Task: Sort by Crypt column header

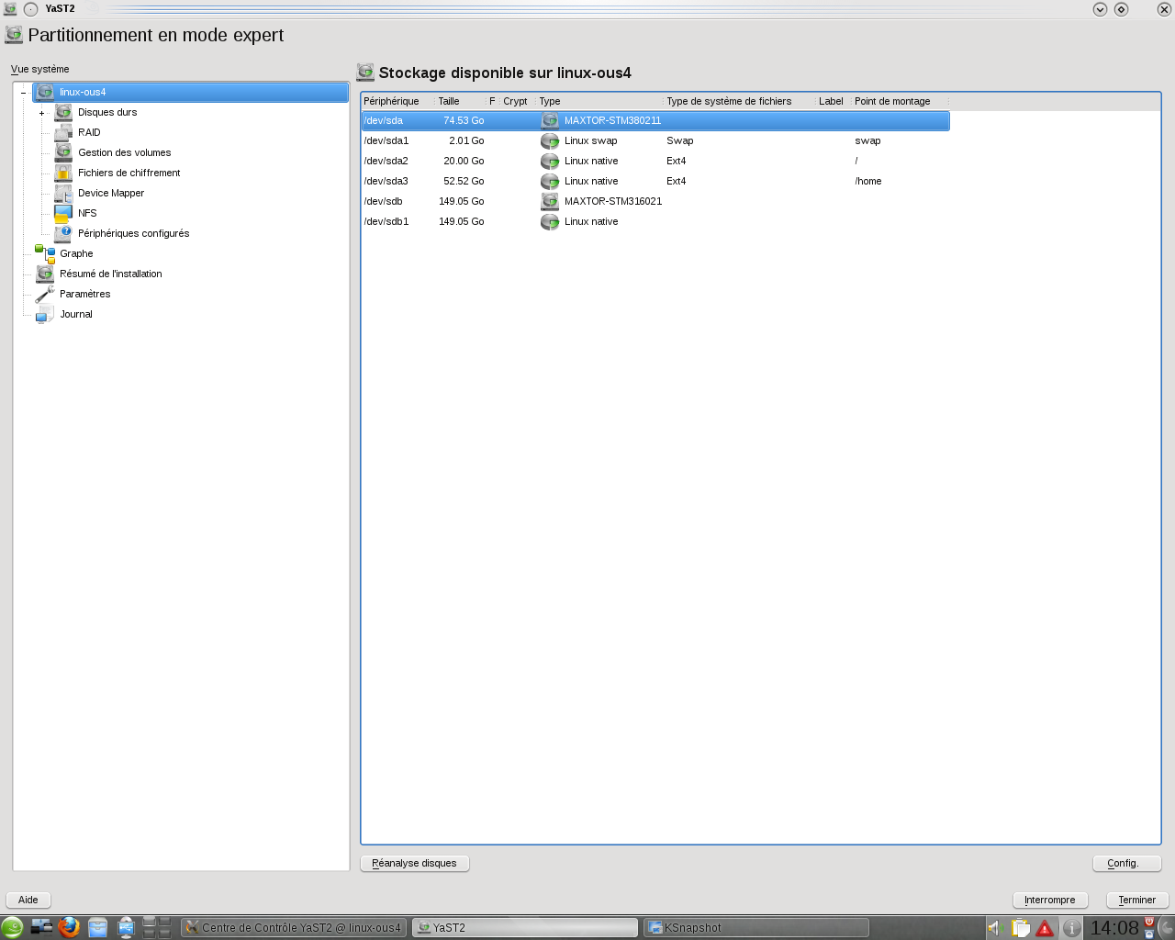Action: 518,101
